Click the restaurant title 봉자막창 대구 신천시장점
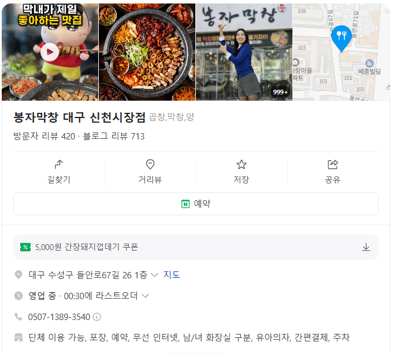 coord(79,117)
